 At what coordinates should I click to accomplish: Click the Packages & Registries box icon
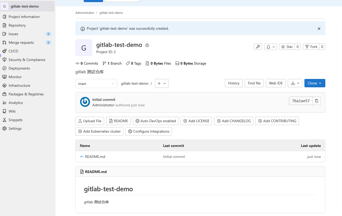pos(4,94)
